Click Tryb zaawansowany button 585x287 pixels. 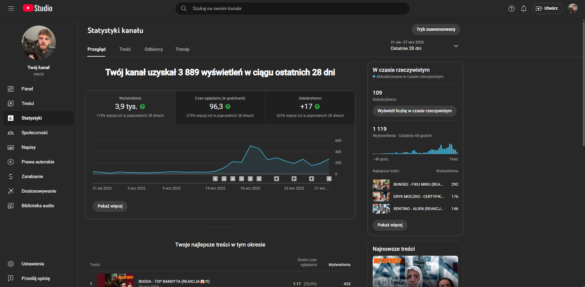pyautogui.click(x=436, y=30)
